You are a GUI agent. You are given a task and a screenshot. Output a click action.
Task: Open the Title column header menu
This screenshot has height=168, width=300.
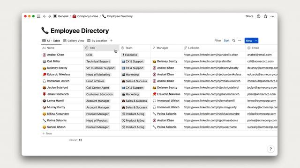click(x=101, y=48)
